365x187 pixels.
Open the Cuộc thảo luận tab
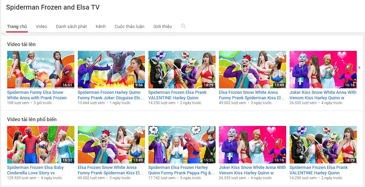[129, 27]
